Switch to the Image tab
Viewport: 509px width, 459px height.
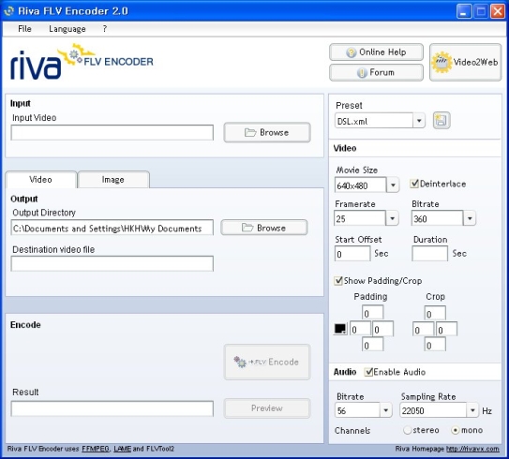pyautogui.click(x=113, y=179)
